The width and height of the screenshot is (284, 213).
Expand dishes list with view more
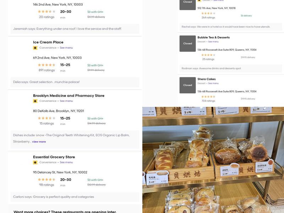(x=39, y=142)
